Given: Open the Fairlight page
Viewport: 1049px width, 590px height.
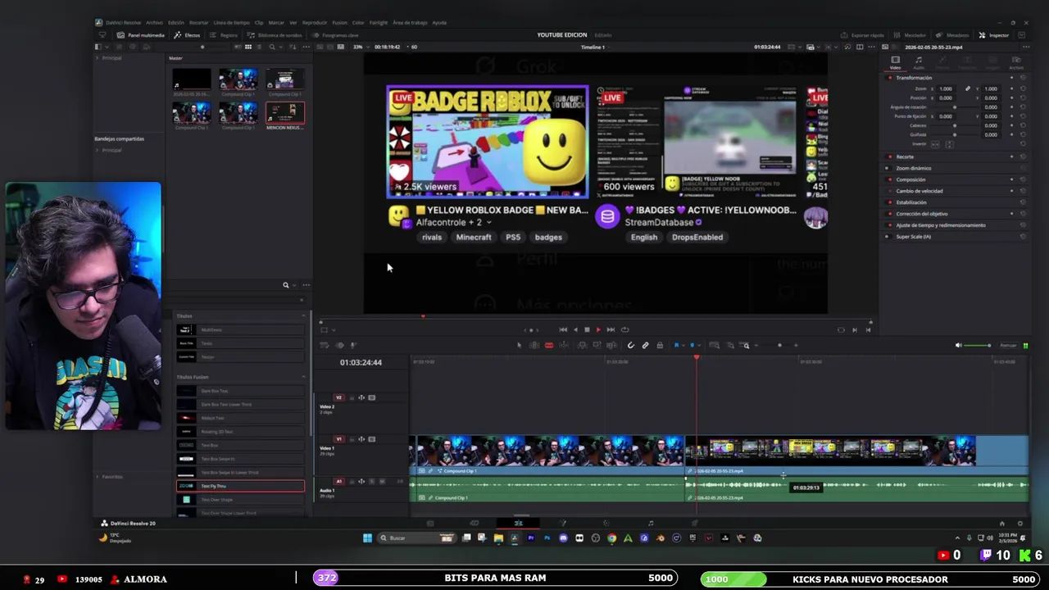Looking at the screenshot, I should pos(651,523).
